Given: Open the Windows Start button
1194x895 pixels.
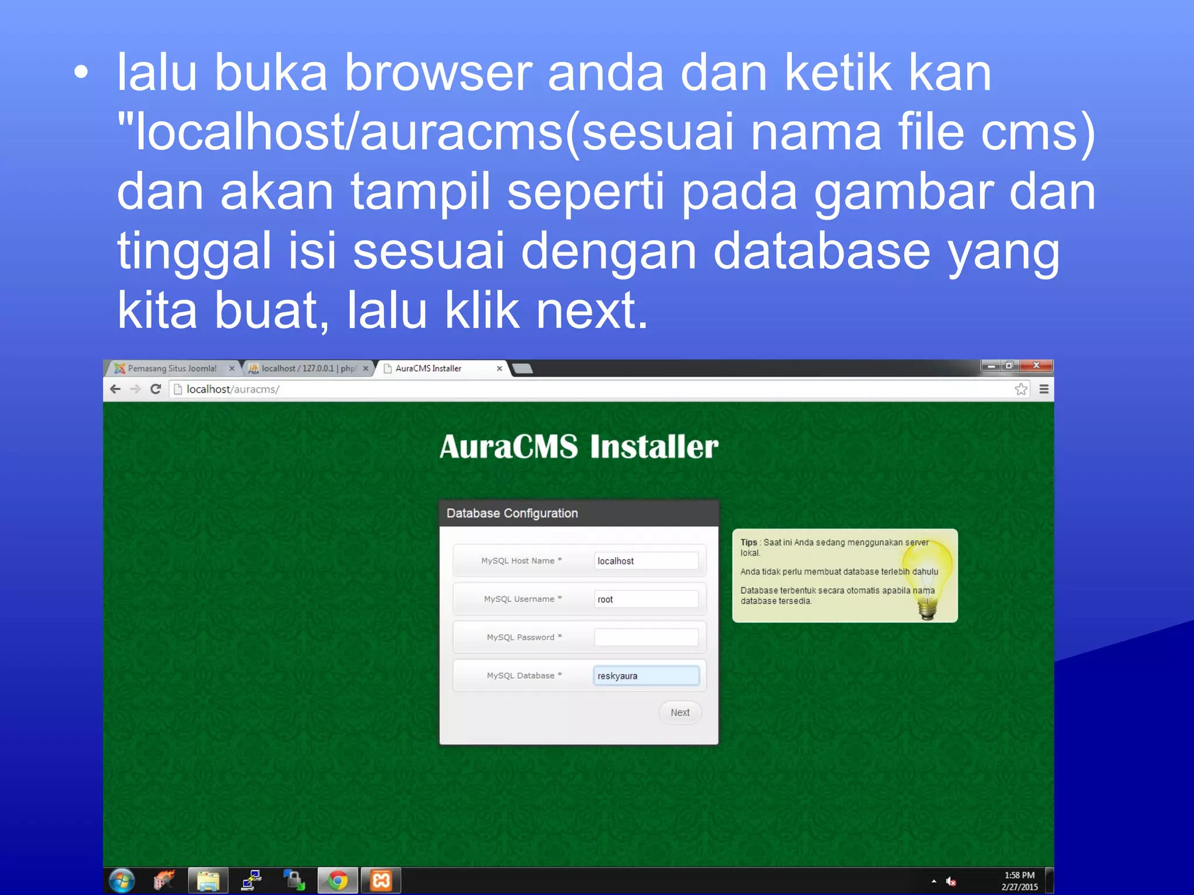Looking at the screenshot, I should click(x=122, y=881).
